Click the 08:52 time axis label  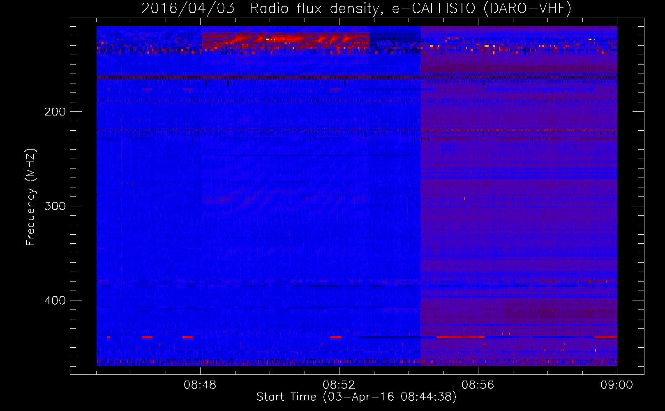(339, 385)
